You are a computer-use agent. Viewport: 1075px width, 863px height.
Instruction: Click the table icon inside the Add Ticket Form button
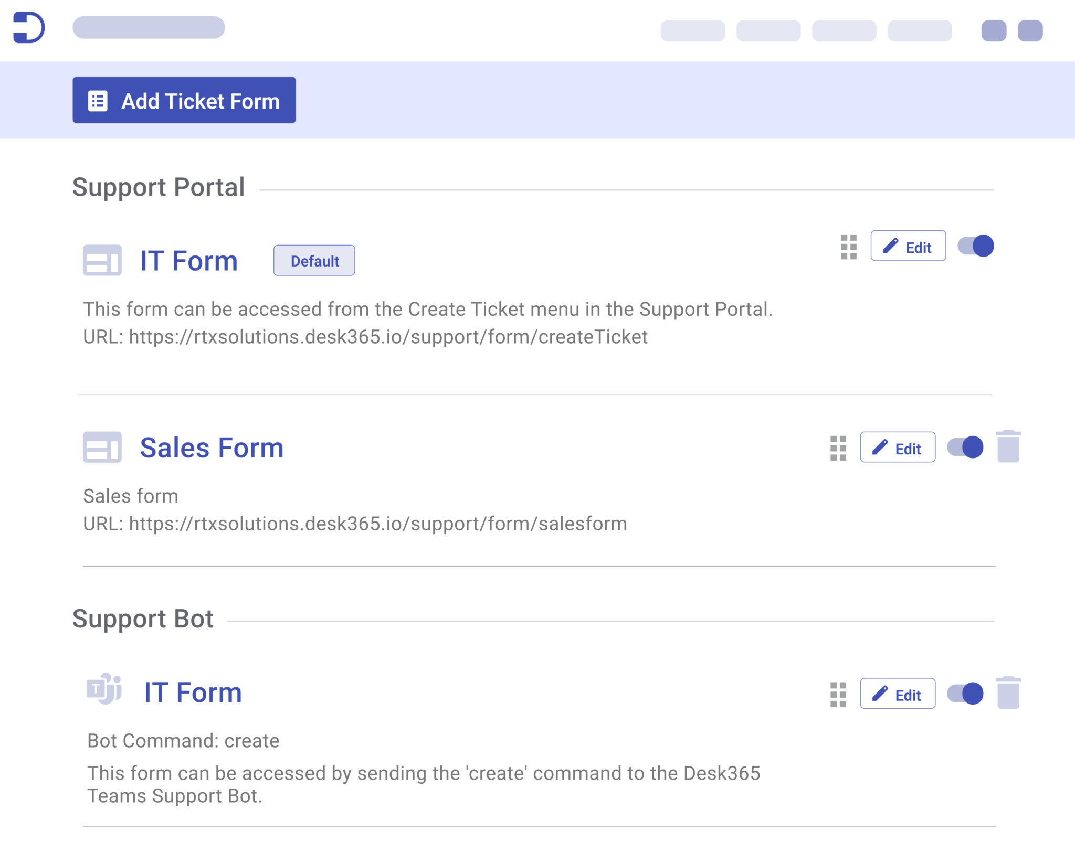pyautogui.click(x=98, y=100)
